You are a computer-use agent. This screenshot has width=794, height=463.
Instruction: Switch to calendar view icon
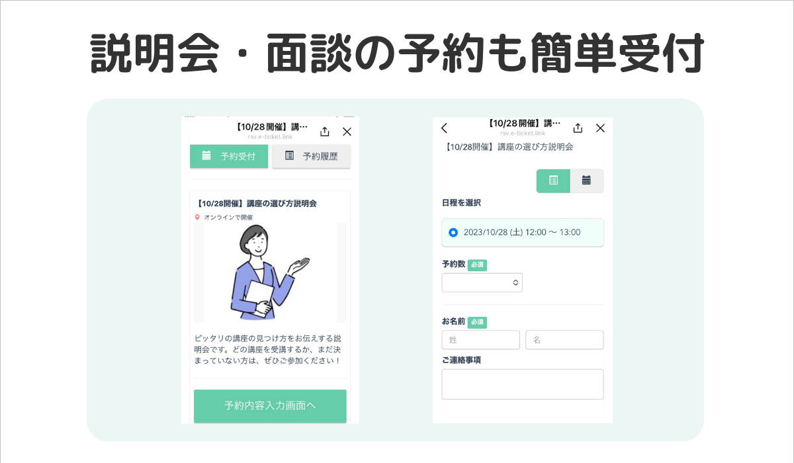[x=587, y=181]
